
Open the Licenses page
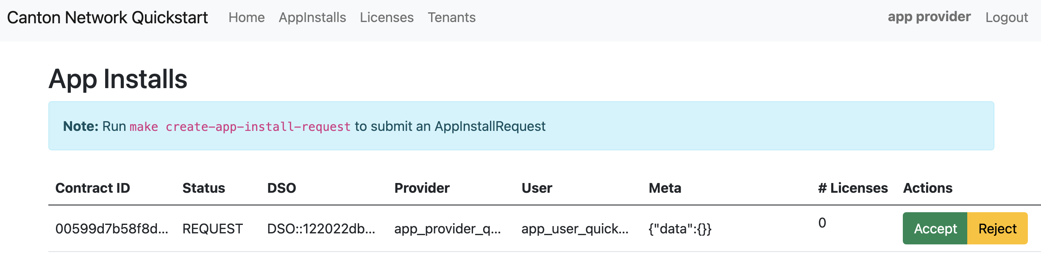click(x=387, y=17)
